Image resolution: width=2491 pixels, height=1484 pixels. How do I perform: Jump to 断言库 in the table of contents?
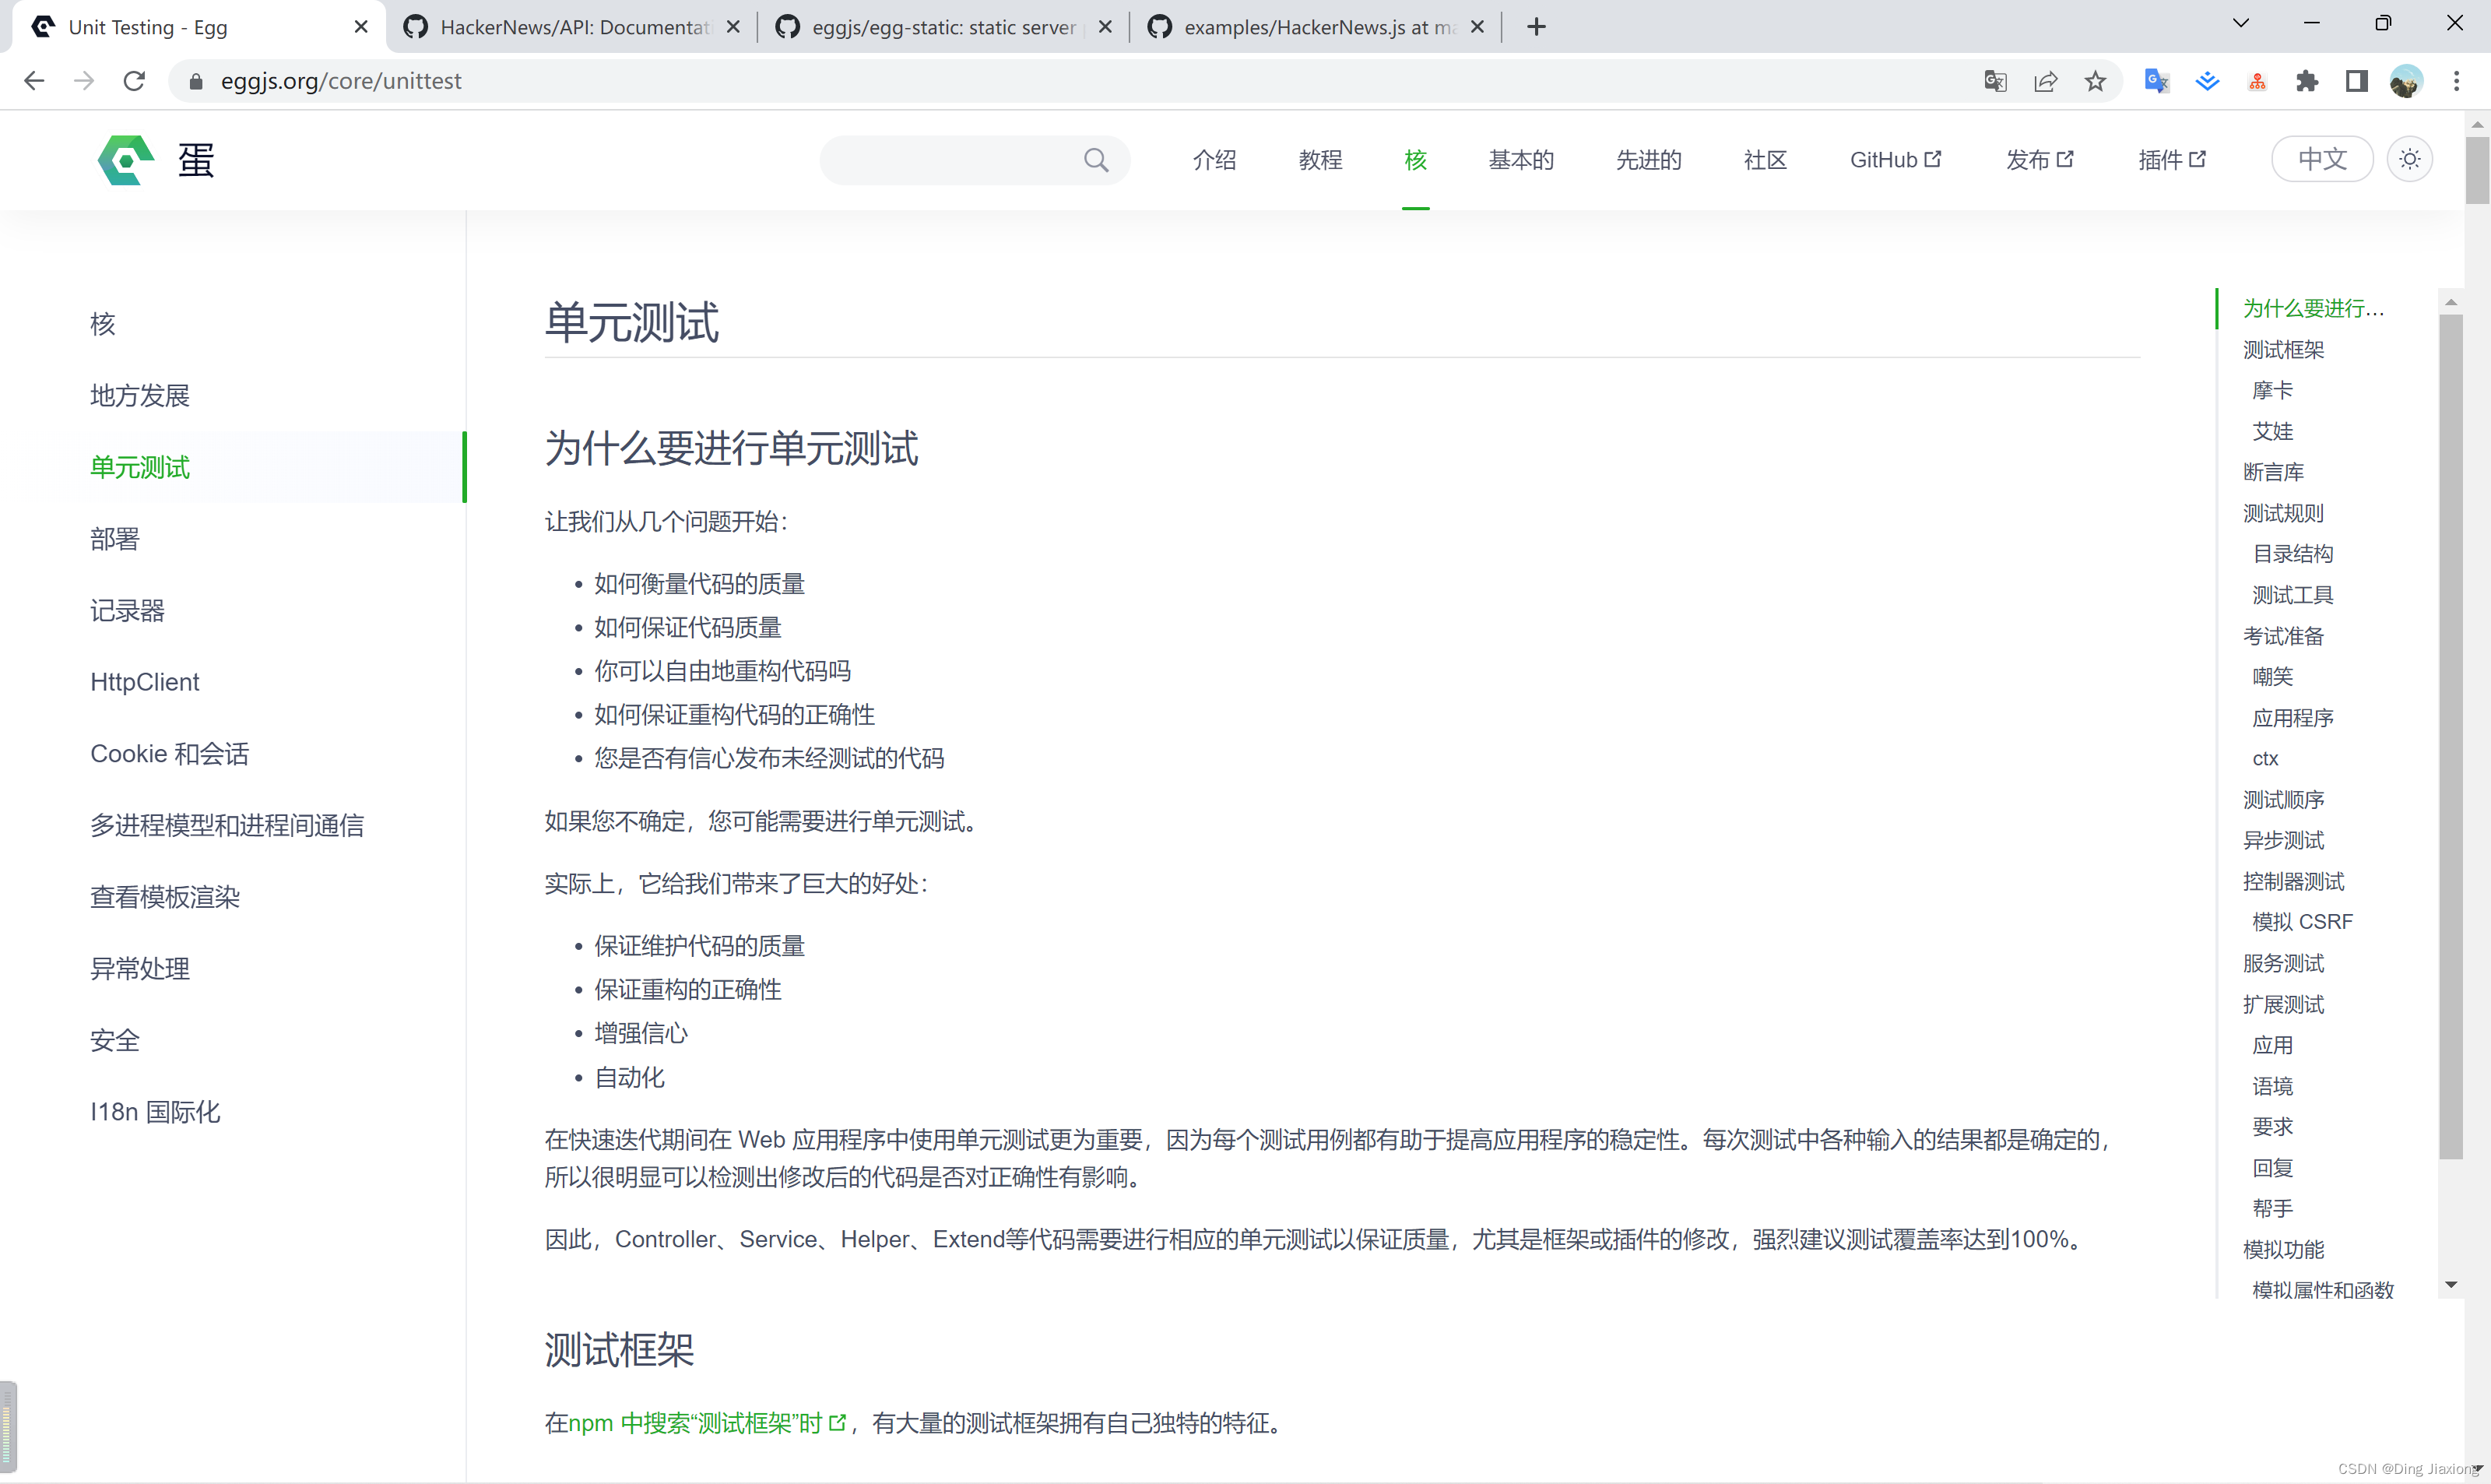[x=2273, y=472]
